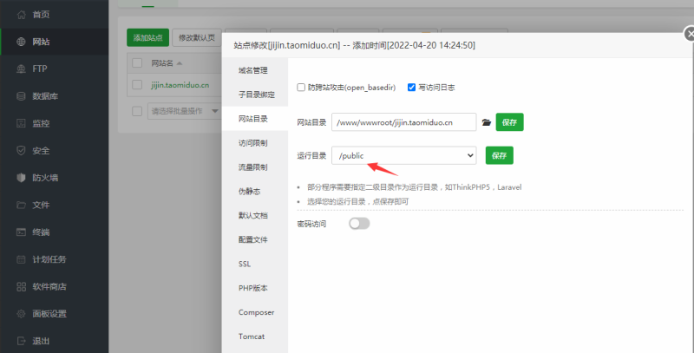This screenshot has height=353, width=694.
Task: Check the box for jijin.taomiduo.cn row
Action: (137, 85)
